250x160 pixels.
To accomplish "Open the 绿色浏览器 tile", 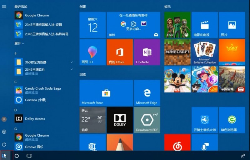I will point(232,120).
